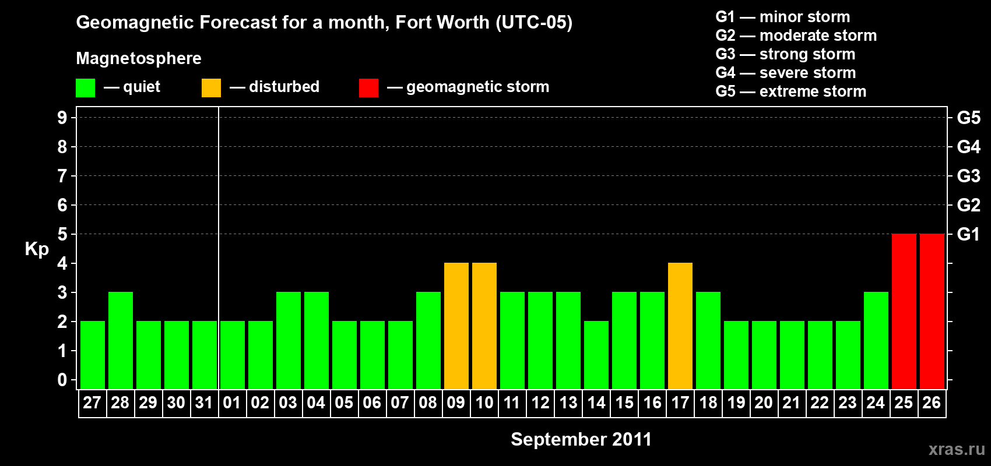Click the green bar for day 12
This screenshot has height=466, width=991.
coord(540,340)
